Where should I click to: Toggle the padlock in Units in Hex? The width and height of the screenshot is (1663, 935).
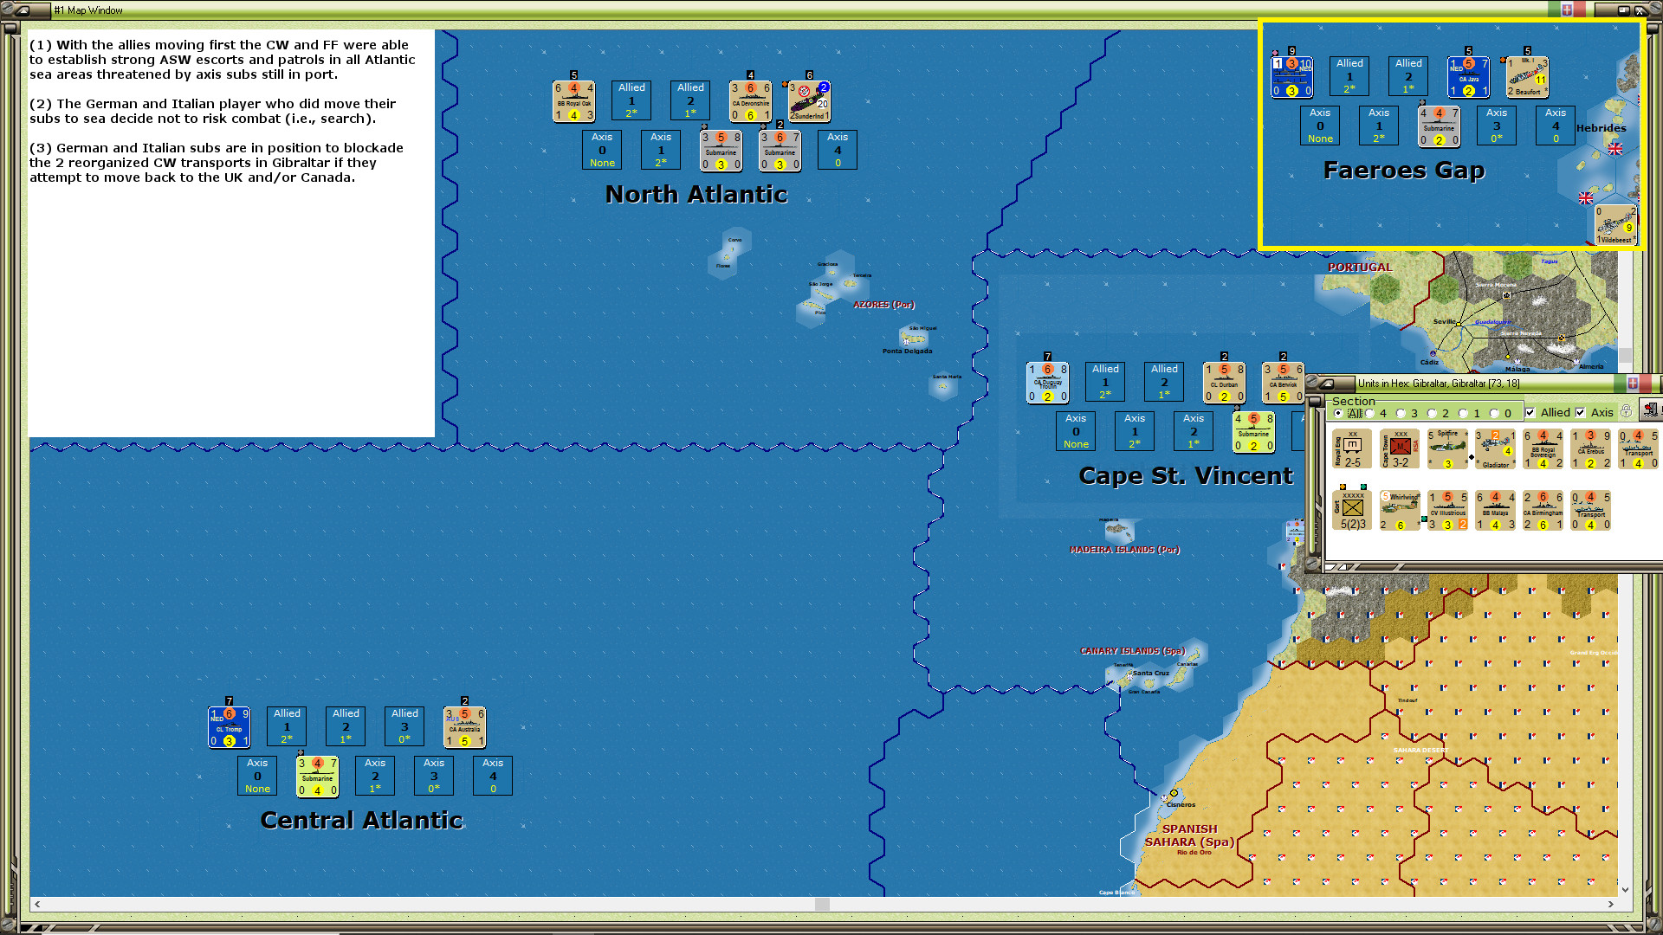pyautogui.click(x=1627, y=412)
